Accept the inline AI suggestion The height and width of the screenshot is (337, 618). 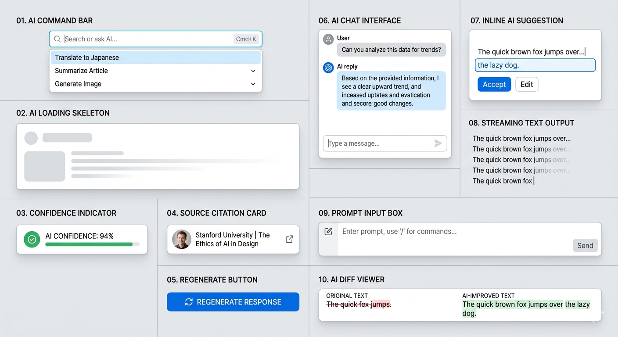point(494,84)
